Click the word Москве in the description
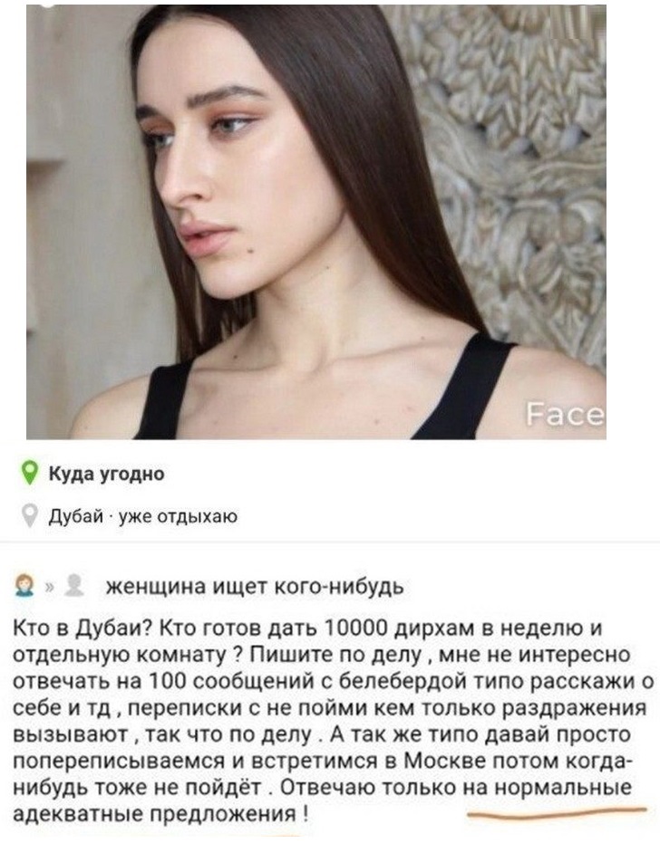This screenshot has height=844, width=660. point(442,761)
